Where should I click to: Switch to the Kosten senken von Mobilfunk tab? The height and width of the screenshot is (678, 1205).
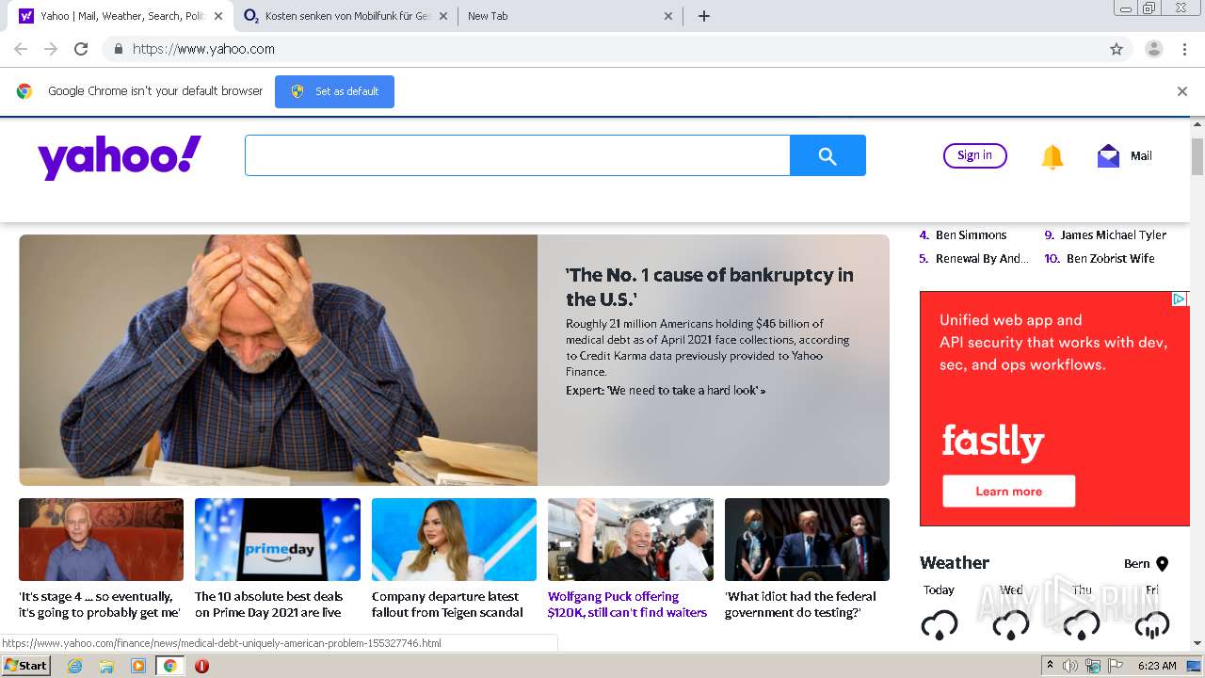(x=345, y=16)
